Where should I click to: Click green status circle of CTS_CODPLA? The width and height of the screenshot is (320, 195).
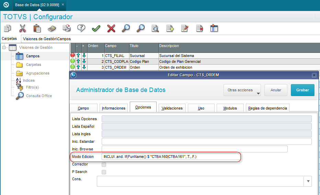tap(73, 61)
